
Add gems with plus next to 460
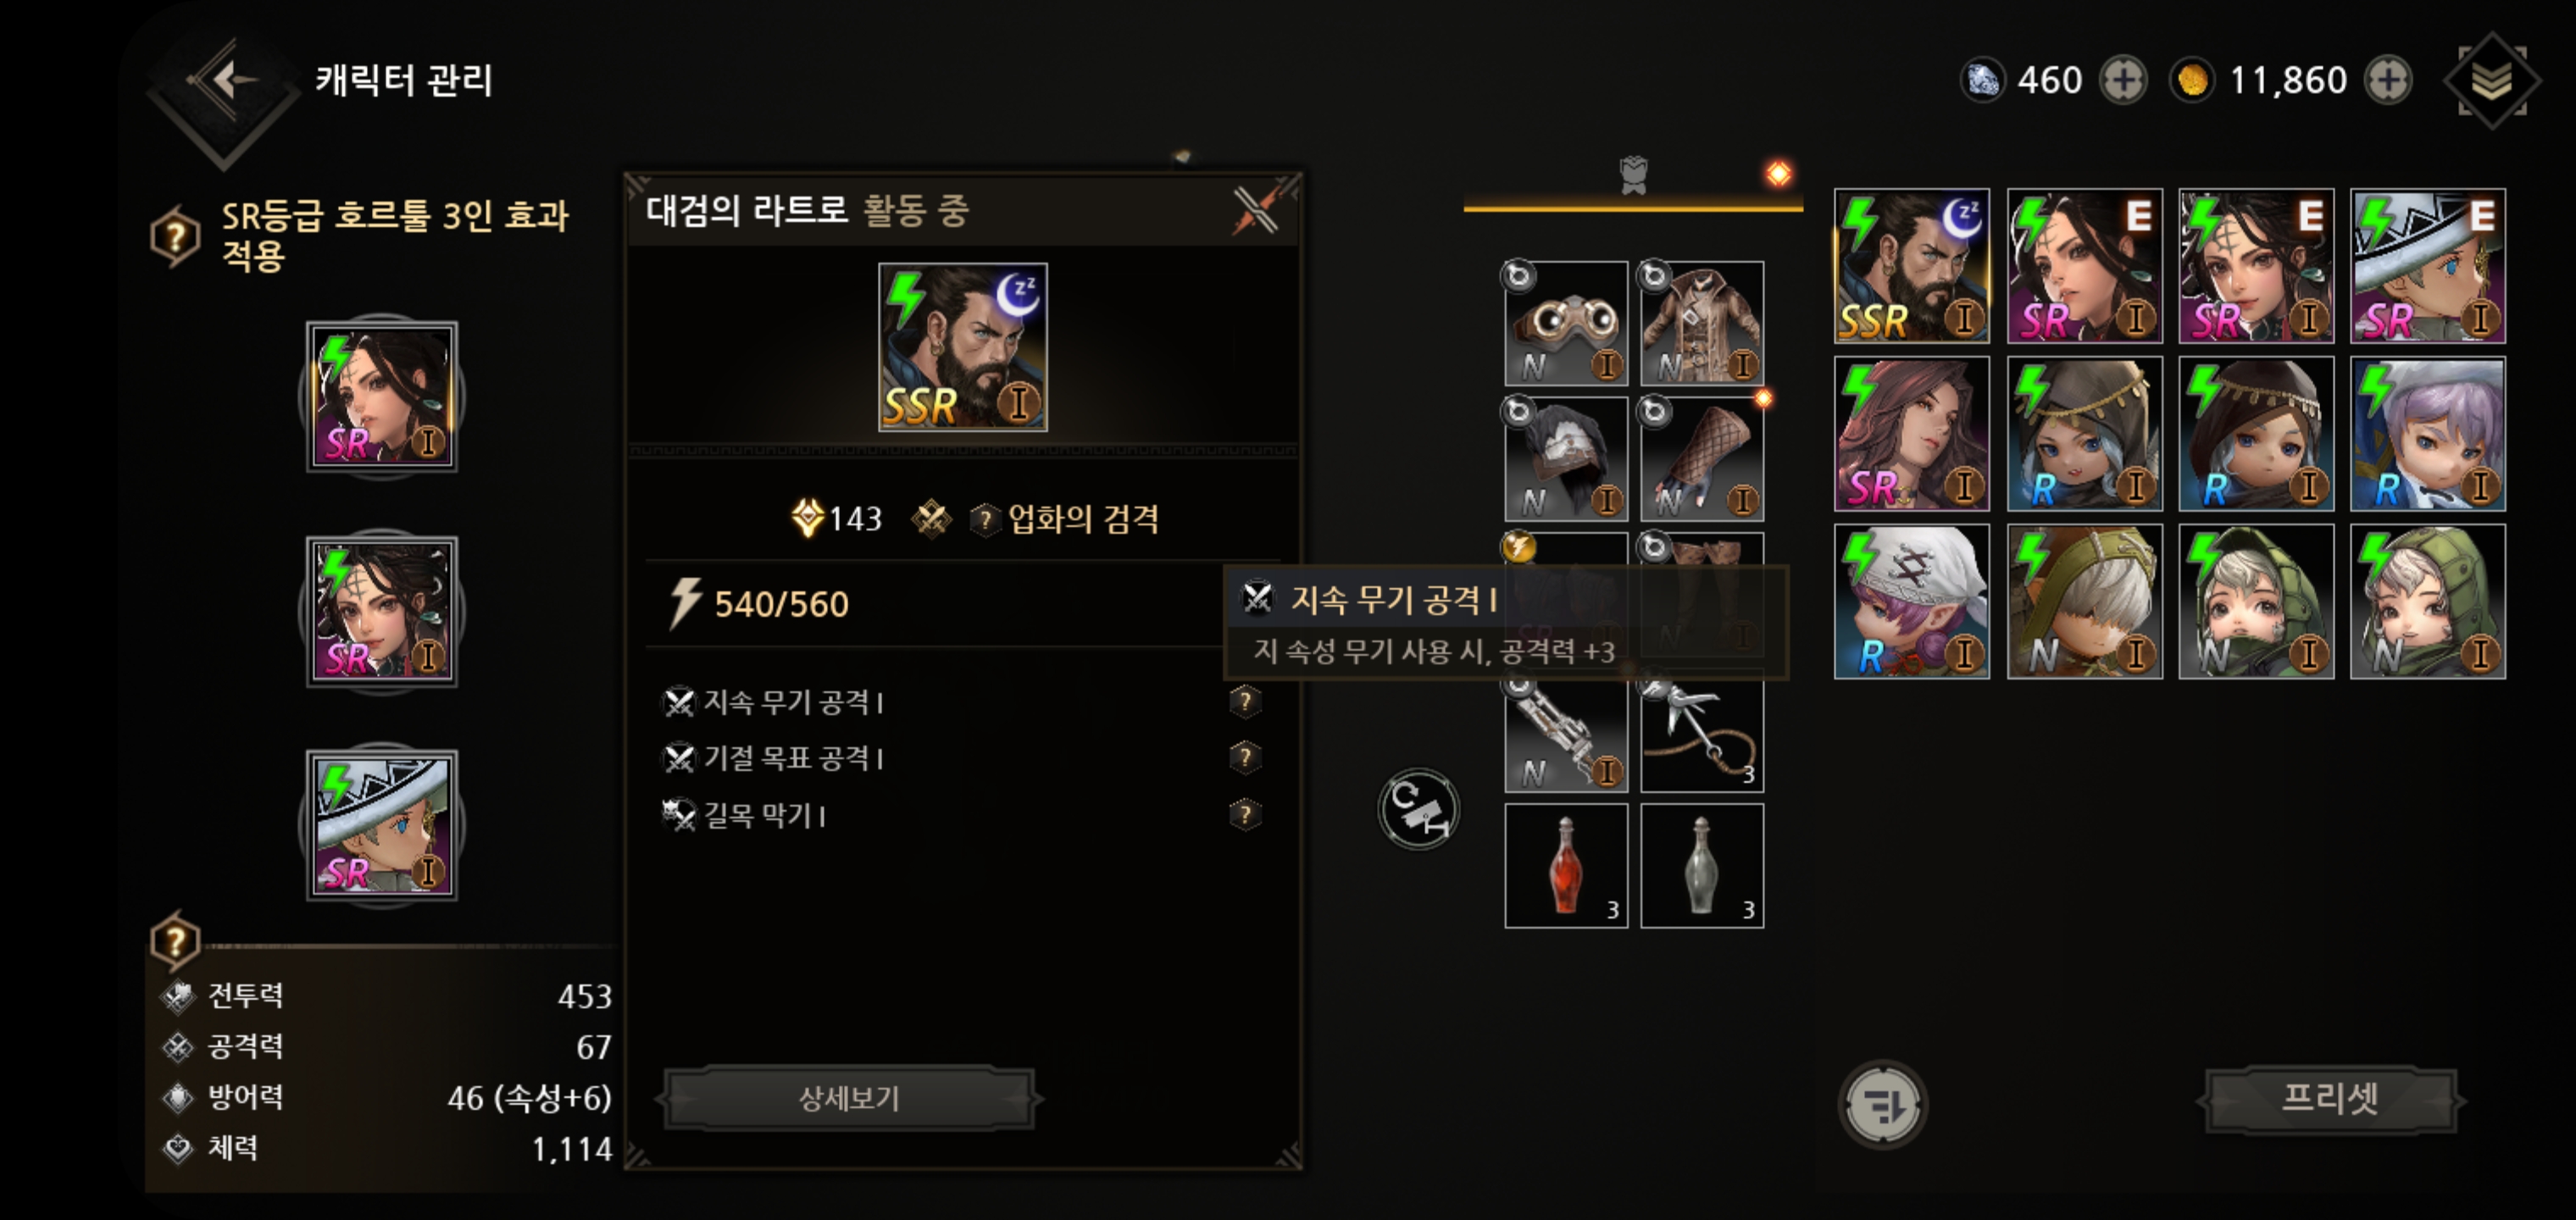[2123, 80]
